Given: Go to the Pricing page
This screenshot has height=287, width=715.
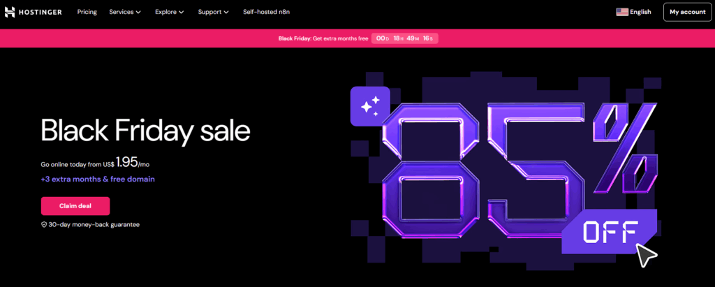Looking at the screenshot, I should coord(87,12).
